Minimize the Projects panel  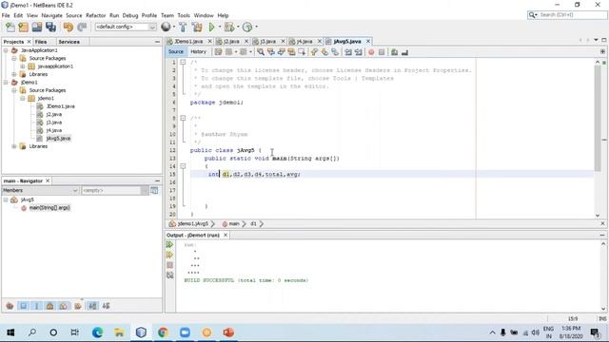157,42
